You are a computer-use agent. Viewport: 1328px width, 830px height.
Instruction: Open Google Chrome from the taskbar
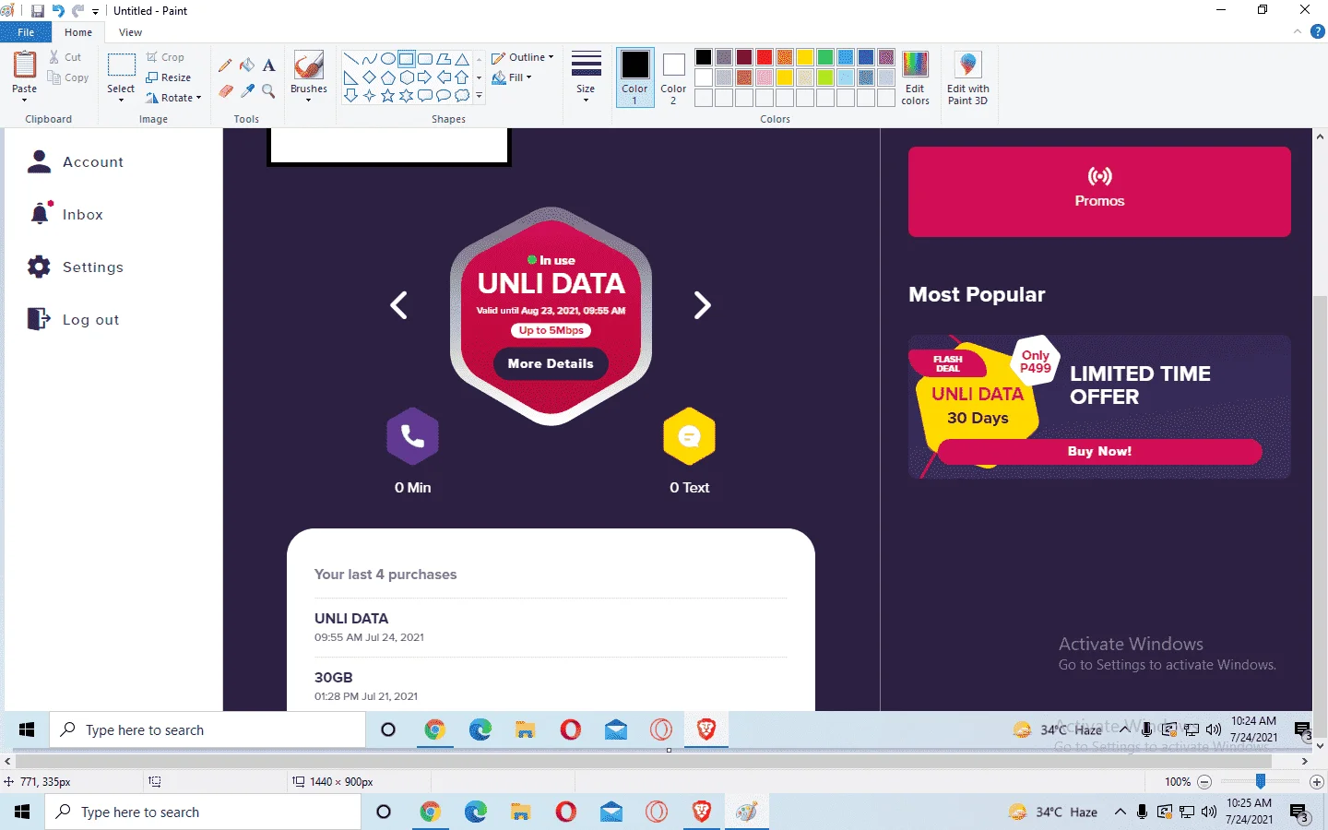click(x=430, y=812)
